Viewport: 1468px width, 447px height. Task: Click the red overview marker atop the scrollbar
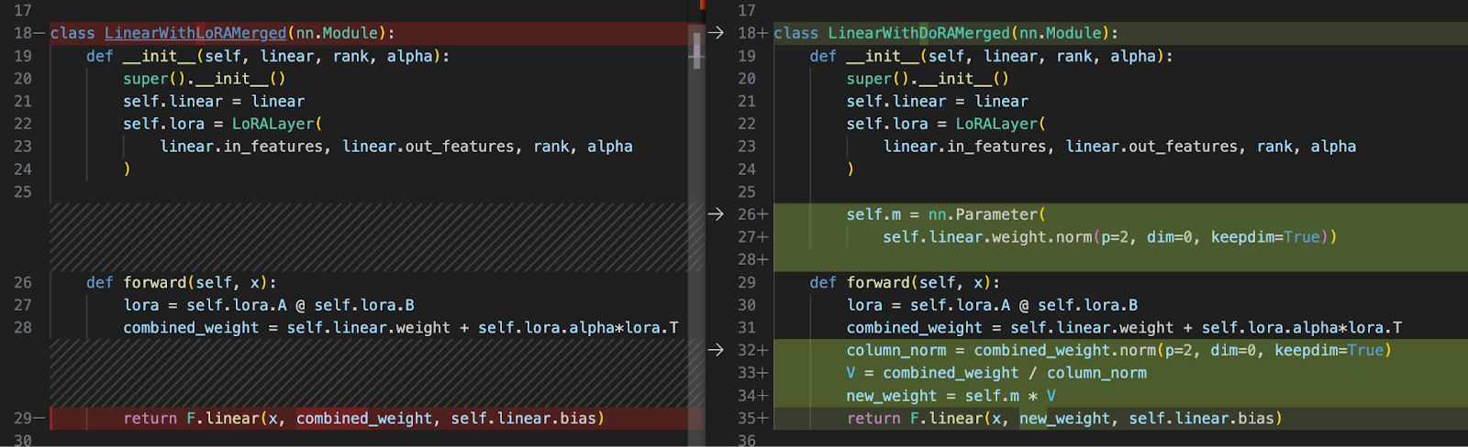tap(702, 3)
